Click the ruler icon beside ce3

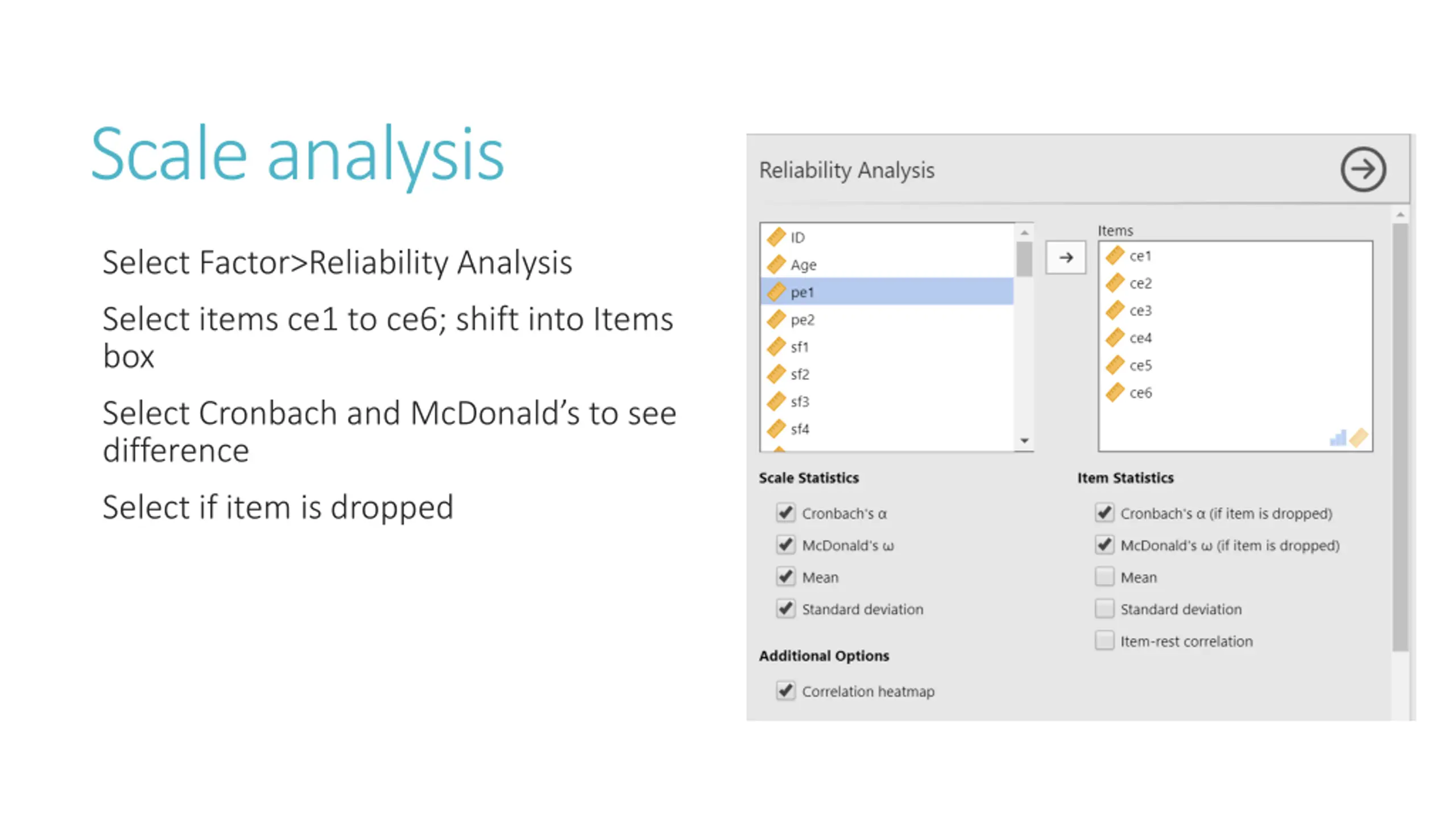coord(1115,310)
